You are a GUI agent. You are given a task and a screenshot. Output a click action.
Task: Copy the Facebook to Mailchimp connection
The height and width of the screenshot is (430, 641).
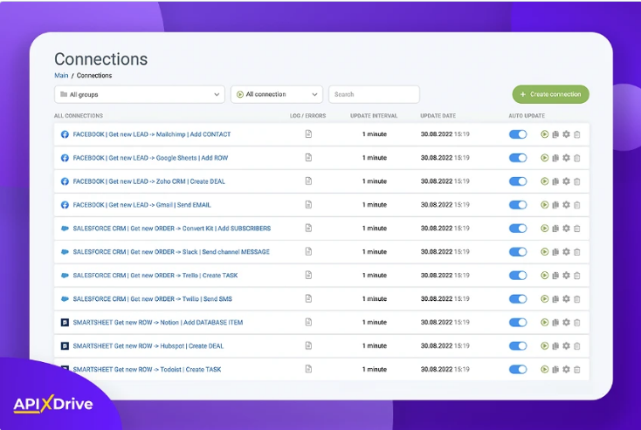[x=555, y=134]
